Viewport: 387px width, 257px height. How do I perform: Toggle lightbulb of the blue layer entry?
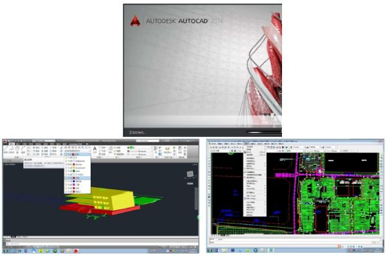tap(66, 181)
